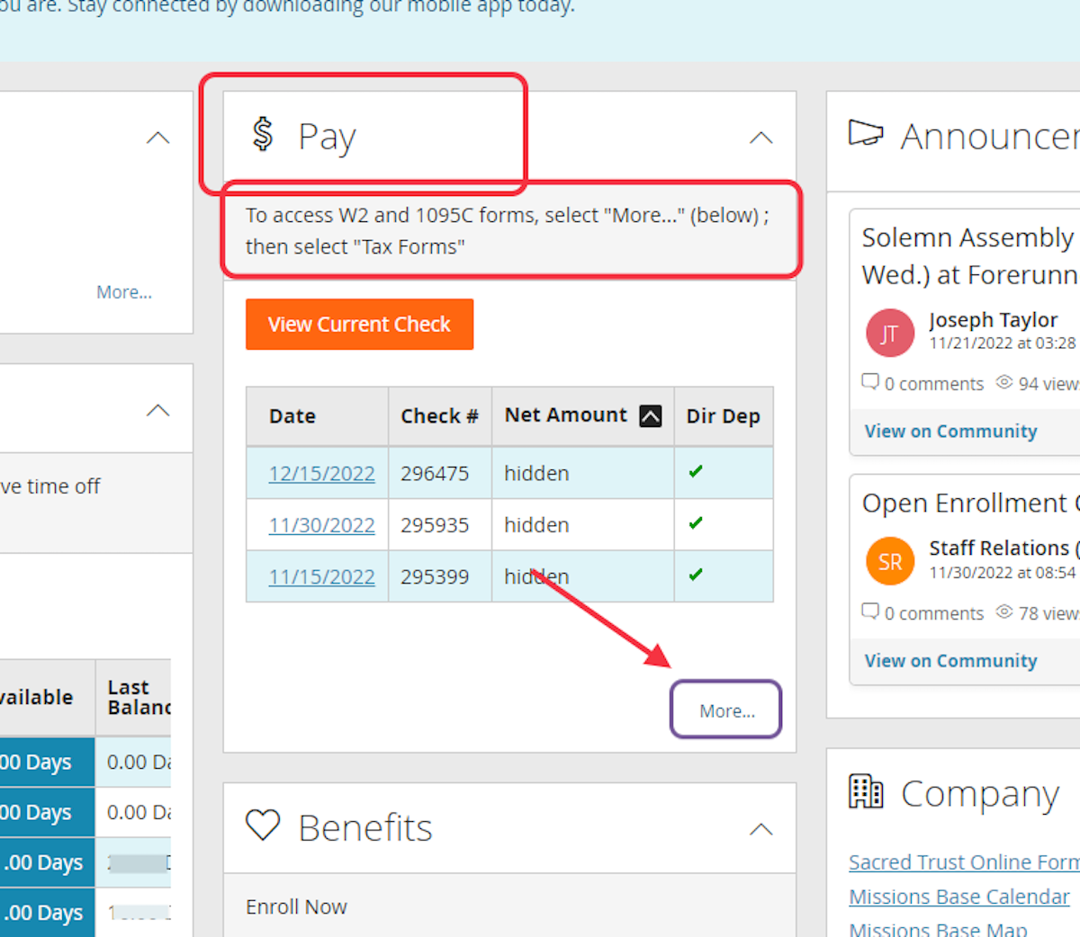
Task: Open the More link in the Pay panel
Action: coord(727,710)
